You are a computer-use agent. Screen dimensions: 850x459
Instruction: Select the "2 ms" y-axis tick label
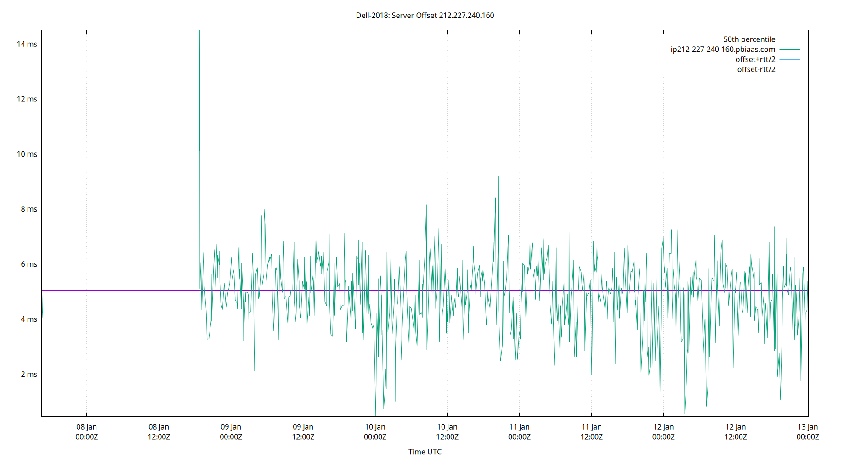pos(28,375)
